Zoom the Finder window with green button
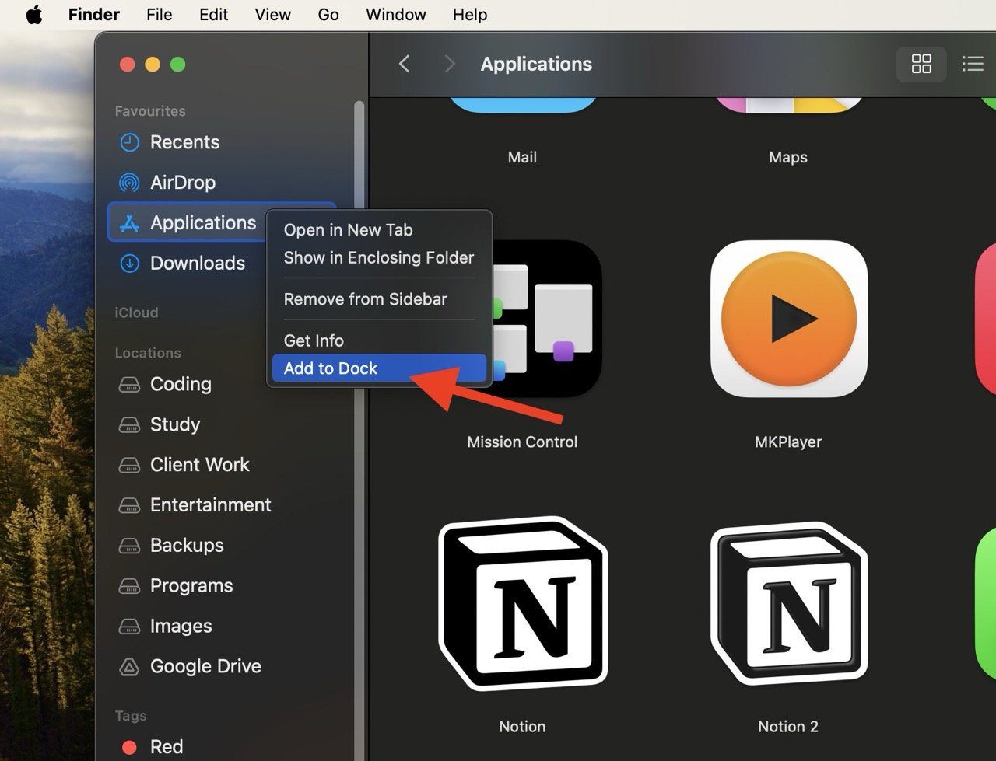 pos(177,65)
